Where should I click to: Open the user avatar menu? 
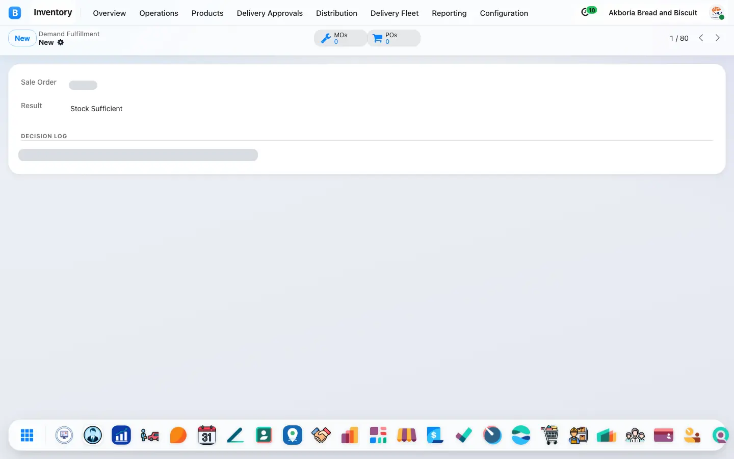[x=717, y=13]
